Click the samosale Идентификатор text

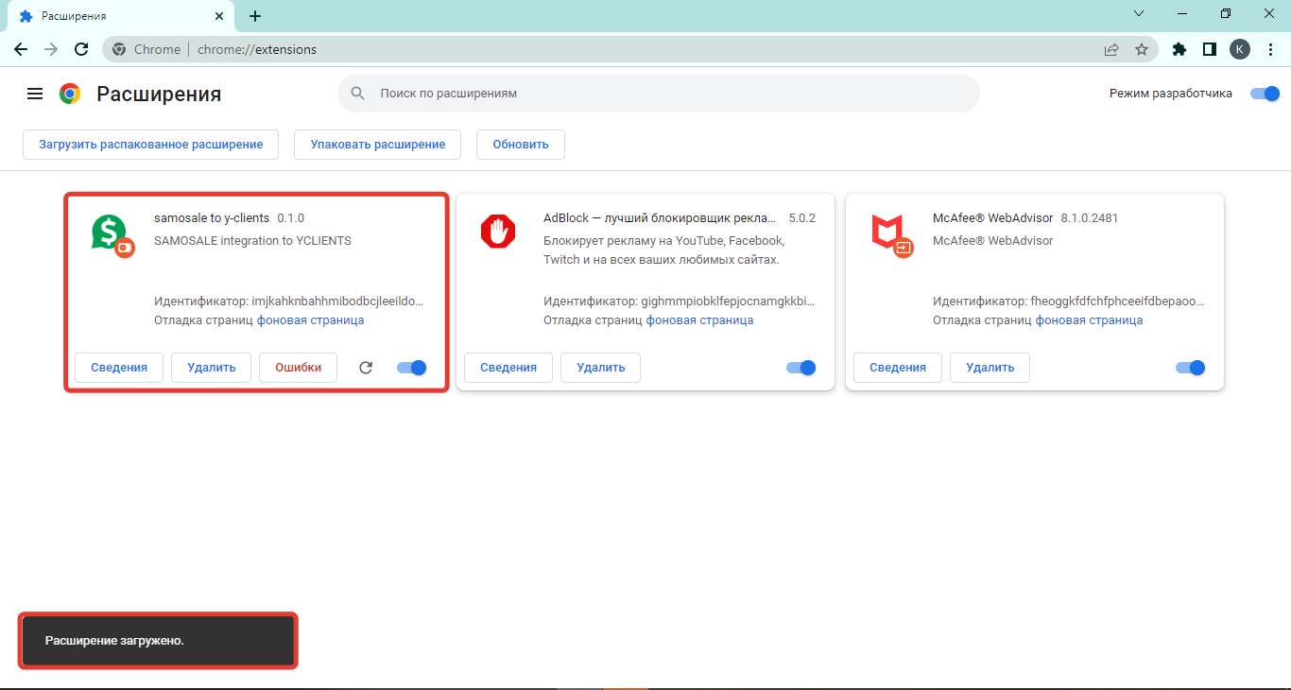pyautogui.click(x=288, y=302)
